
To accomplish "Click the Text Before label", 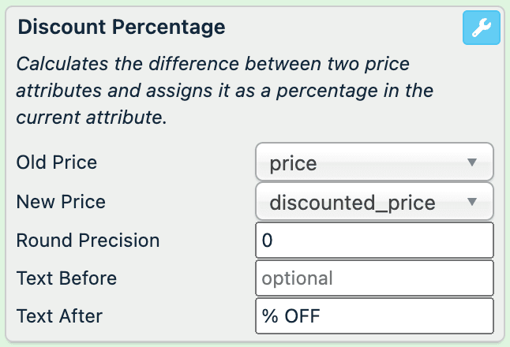I will 66,278.
